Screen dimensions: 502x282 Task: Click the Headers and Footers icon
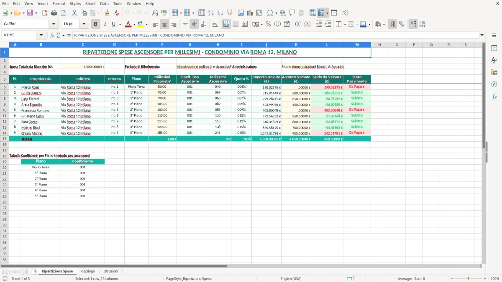301,13
